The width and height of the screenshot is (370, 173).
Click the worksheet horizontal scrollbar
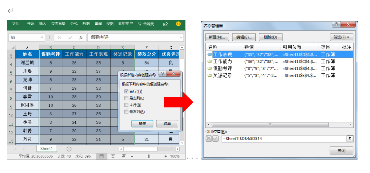coord(140,149)
